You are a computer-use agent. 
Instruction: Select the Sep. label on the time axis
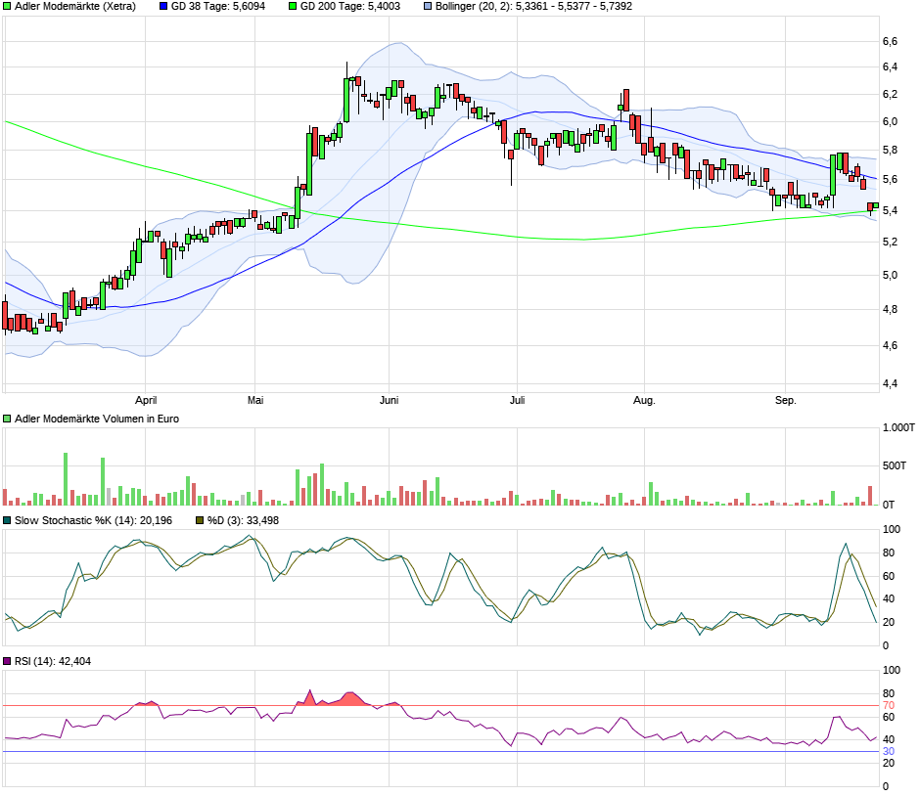click(785, 400)
